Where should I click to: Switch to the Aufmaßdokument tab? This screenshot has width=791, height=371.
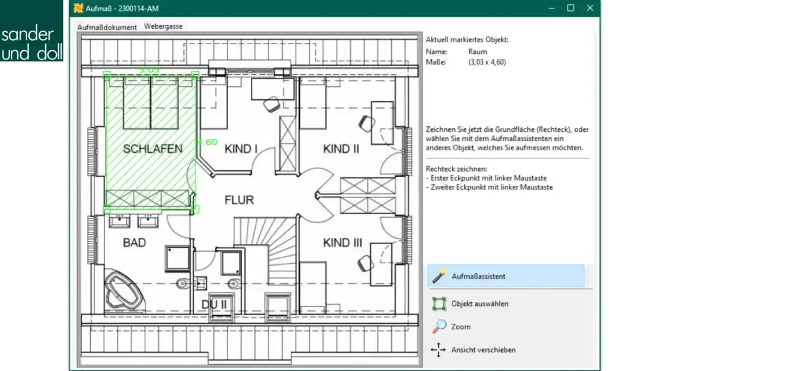107,27
